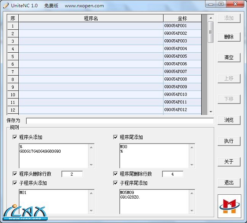
Task: Click the 程序头删除行数 value field showing 2
Action: [72, 174]
